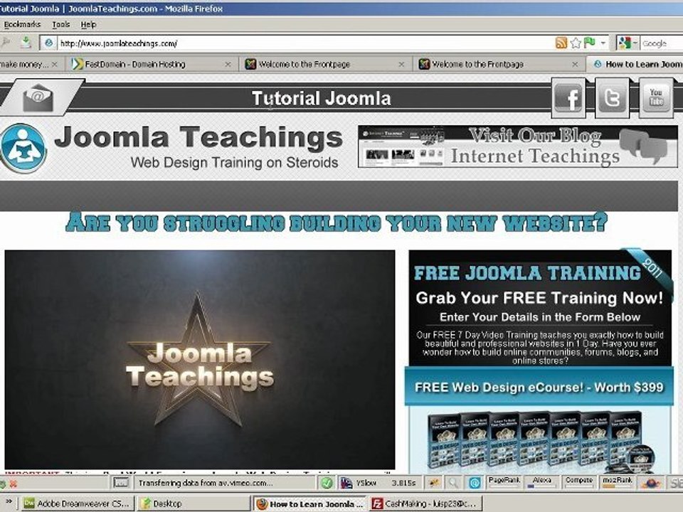Screen dimensions: 683x512
Task: Open the Google search engine dropdown
Action: 628,43
